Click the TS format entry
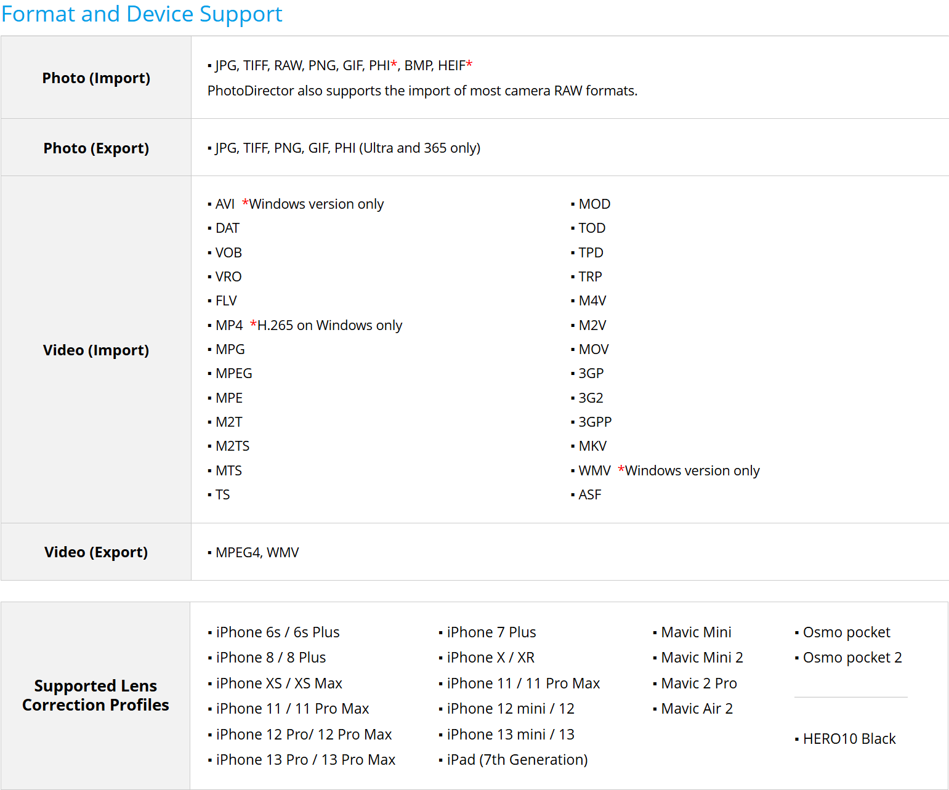 222,494
